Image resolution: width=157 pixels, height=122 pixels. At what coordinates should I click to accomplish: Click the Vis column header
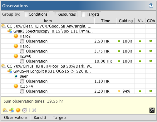coord(140,21)
